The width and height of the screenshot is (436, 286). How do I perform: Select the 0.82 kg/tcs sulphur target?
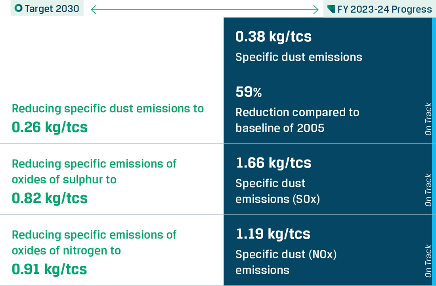[x=50, y=198]
